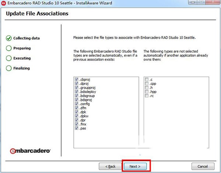Disable the .pas file association
The image size is (221, 173).
(76, 128)
